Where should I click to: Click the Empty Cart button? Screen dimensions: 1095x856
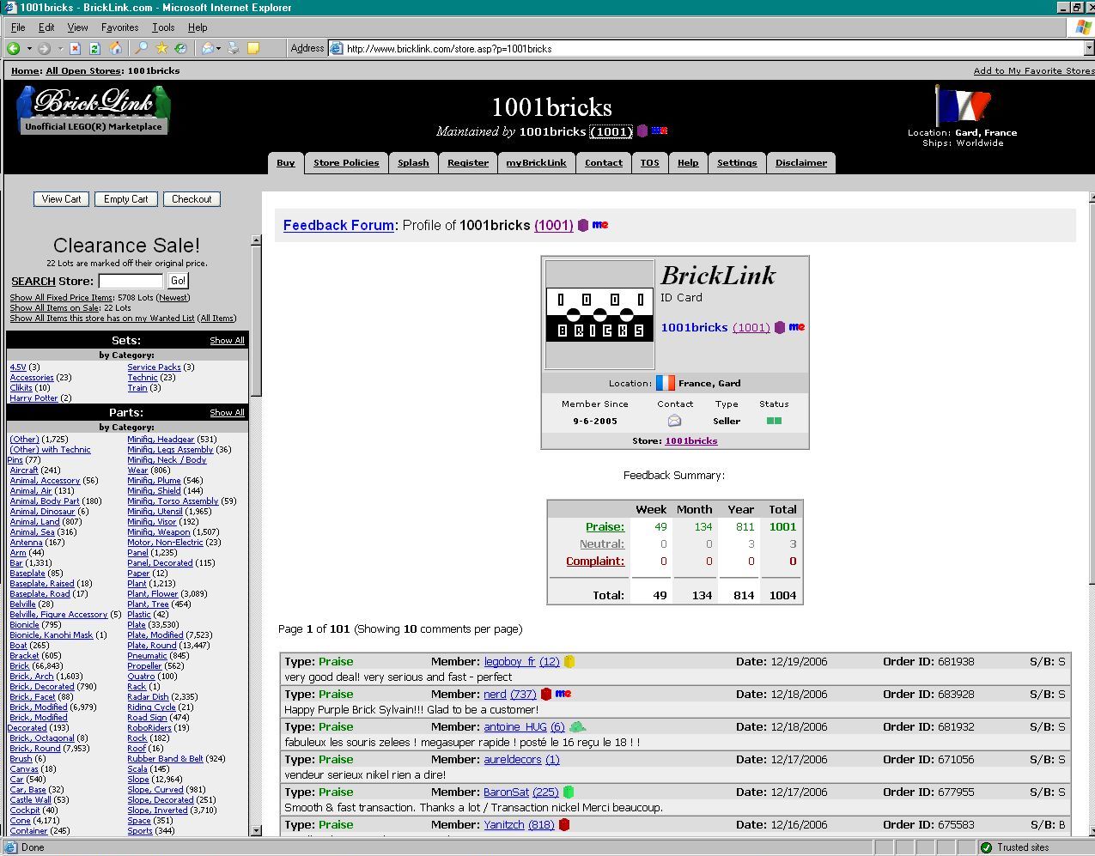[126, 199]
